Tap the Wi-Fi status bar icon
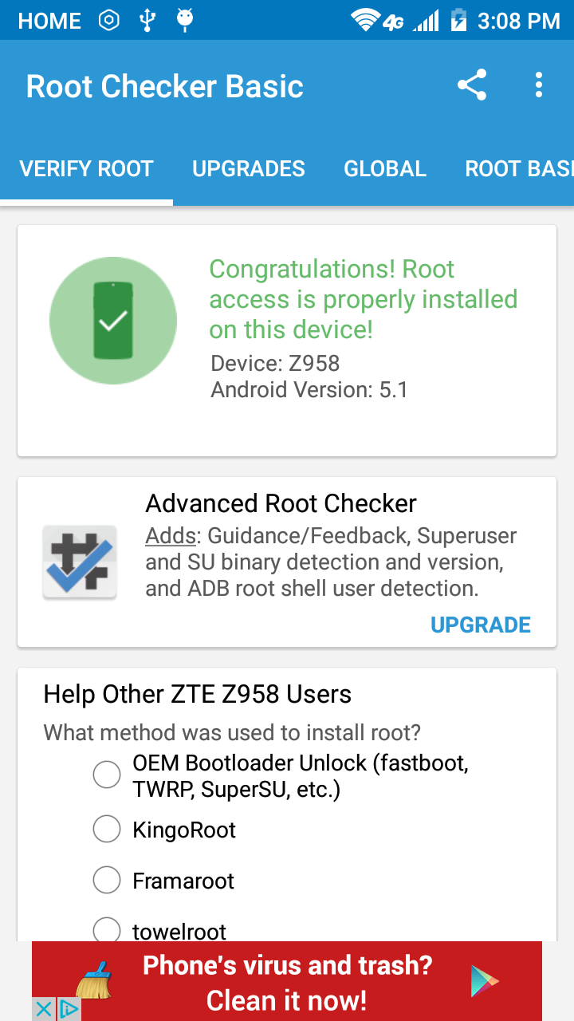Screen dimensions: 574x1021 [x=365, y=21]
